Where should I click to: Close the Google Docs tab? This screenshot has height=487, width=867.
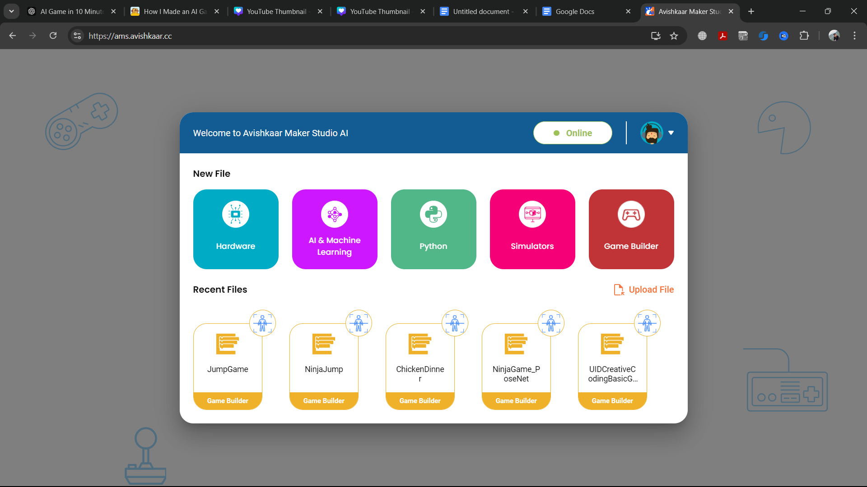(628, 12)
